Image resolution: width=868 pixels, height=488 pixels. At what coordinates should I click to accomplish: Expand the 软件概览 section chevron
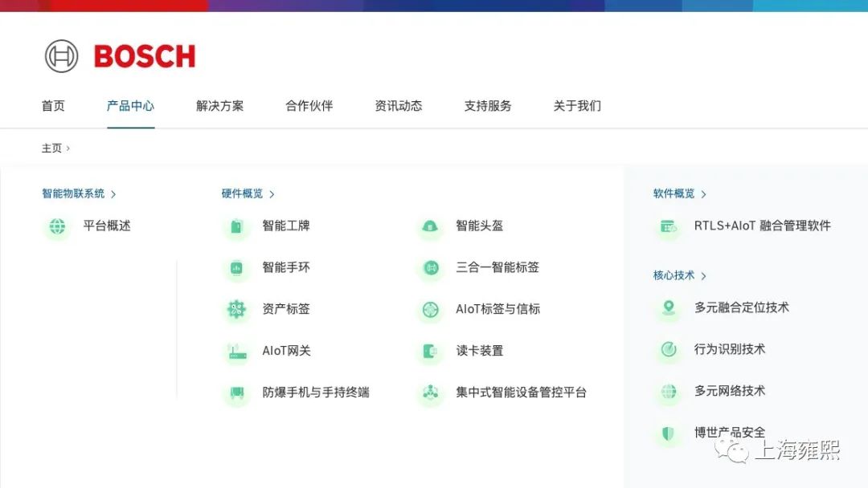(x=703, y=194)
